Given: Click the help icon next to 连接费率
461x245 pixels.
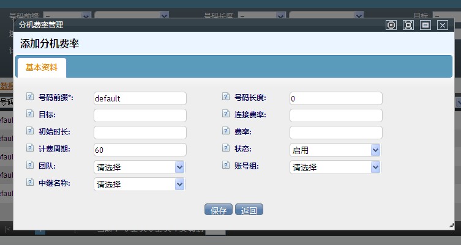Looking at the screenshot, I should point(226,114).
